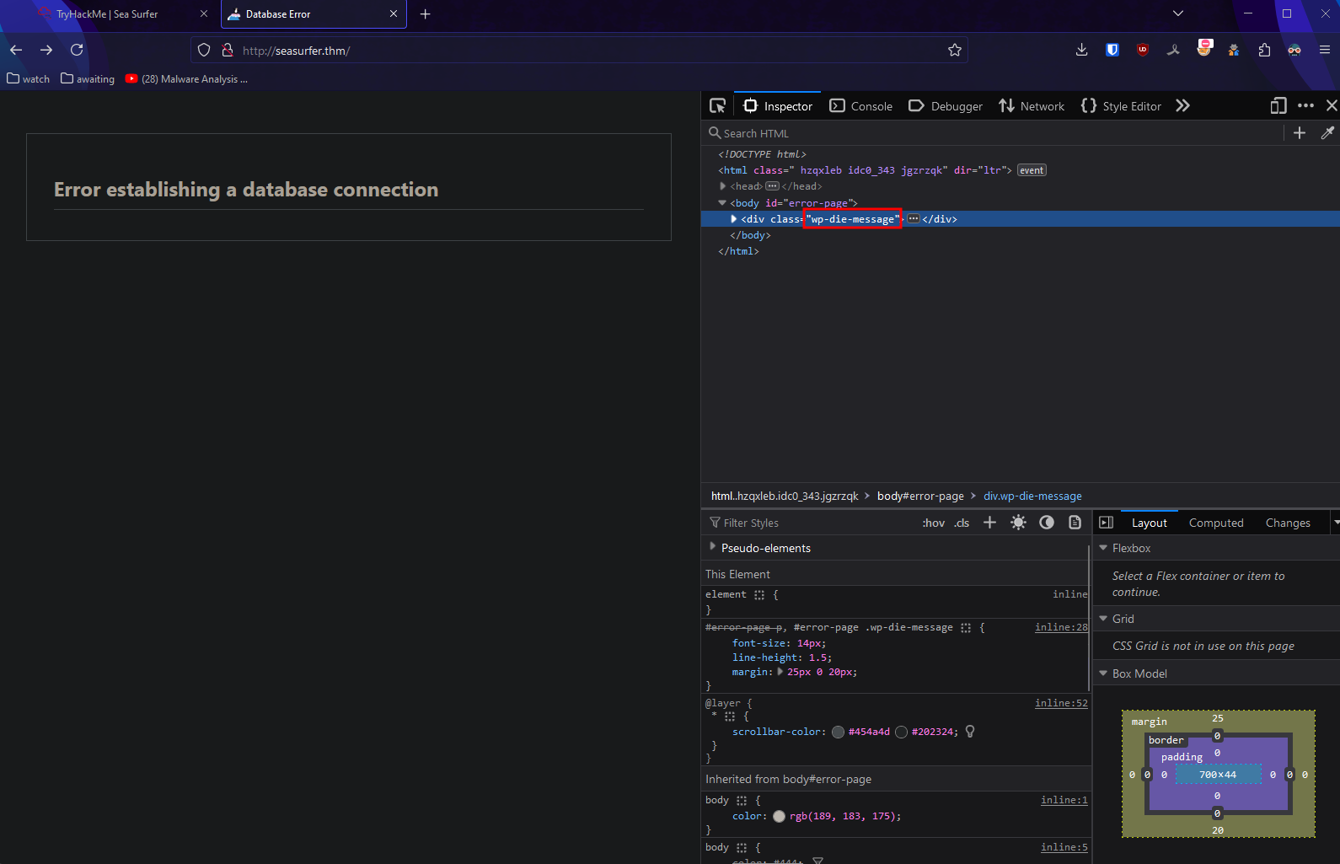1340x864 pixels.
Task: Go forward in browser history
Action: point(46,50)
